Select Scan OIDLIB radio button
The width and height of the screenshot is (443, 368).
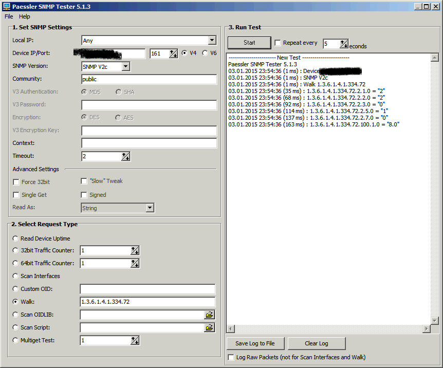(x=15, y=315)
